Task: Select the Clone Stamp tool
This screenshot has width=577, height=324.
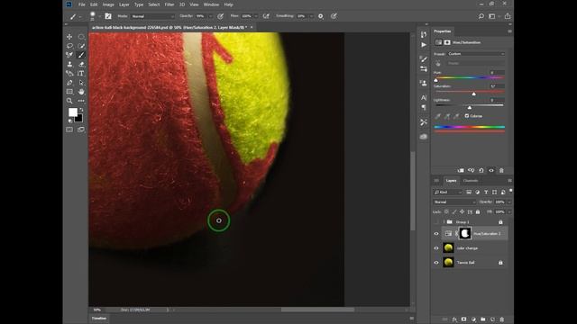Action: 69,64
